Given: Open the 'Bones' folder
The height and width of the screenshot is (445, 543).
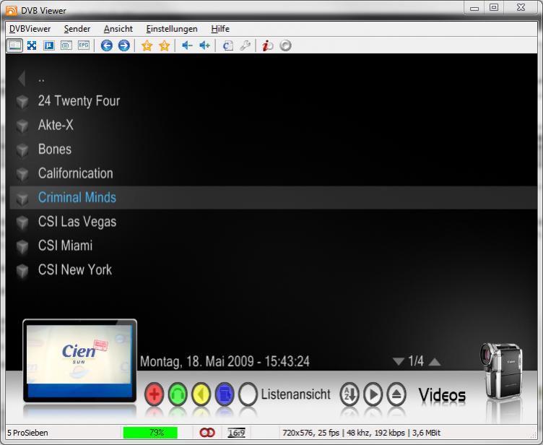Looking at the screenshot, I should (x=55, y=150).
